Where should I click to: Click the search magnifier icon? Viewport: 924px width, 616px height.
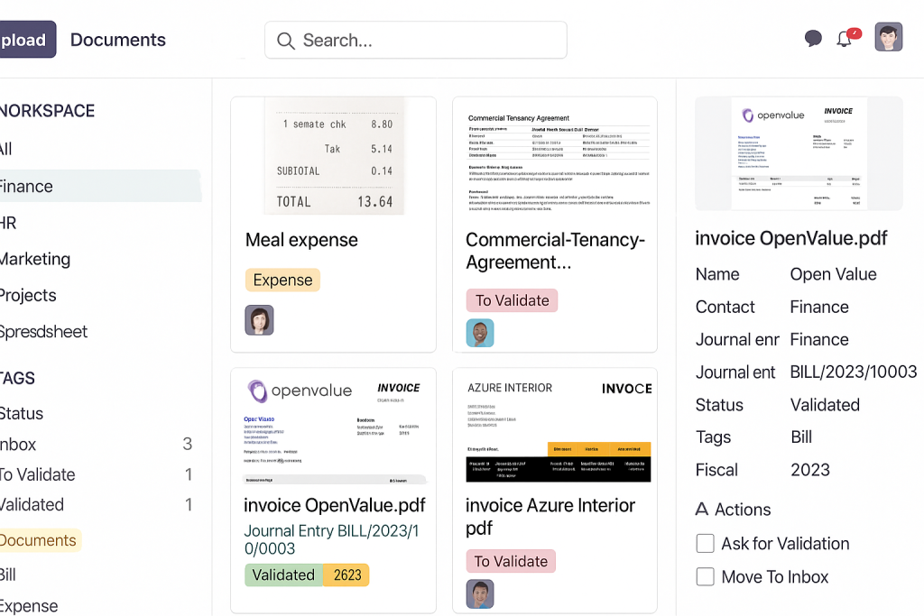click(x=286, y=41)
